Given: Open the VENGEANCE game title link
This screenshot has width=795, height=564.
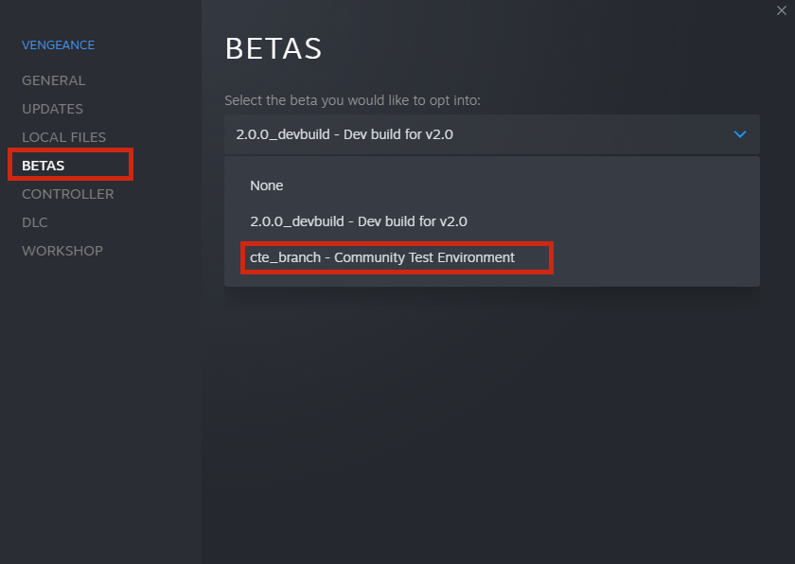Looking at the screenshot, I should click(58, 45).
